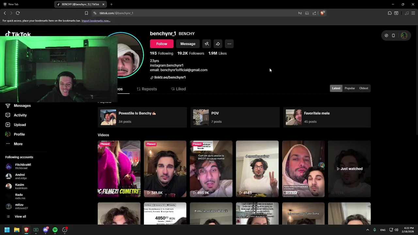
Task: Click the TikTok coin icon at top right
Action: point(386,36)
